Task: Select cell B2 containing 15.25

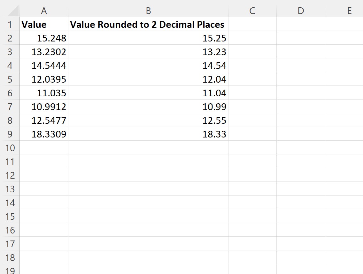Action: point(147,38)
